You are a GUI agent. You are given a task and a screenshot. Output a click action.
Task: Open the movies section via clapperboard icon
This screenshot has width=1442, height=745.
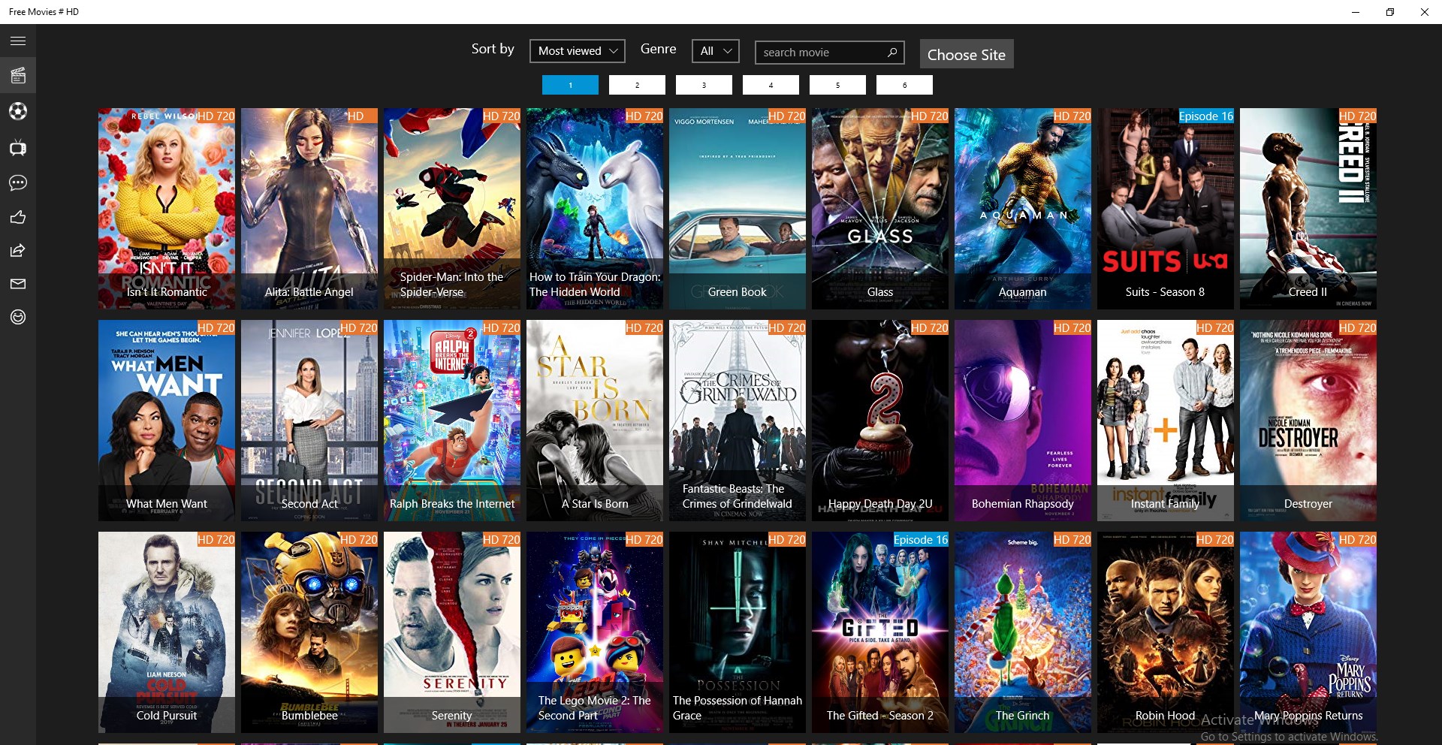(x=17, y=75)
